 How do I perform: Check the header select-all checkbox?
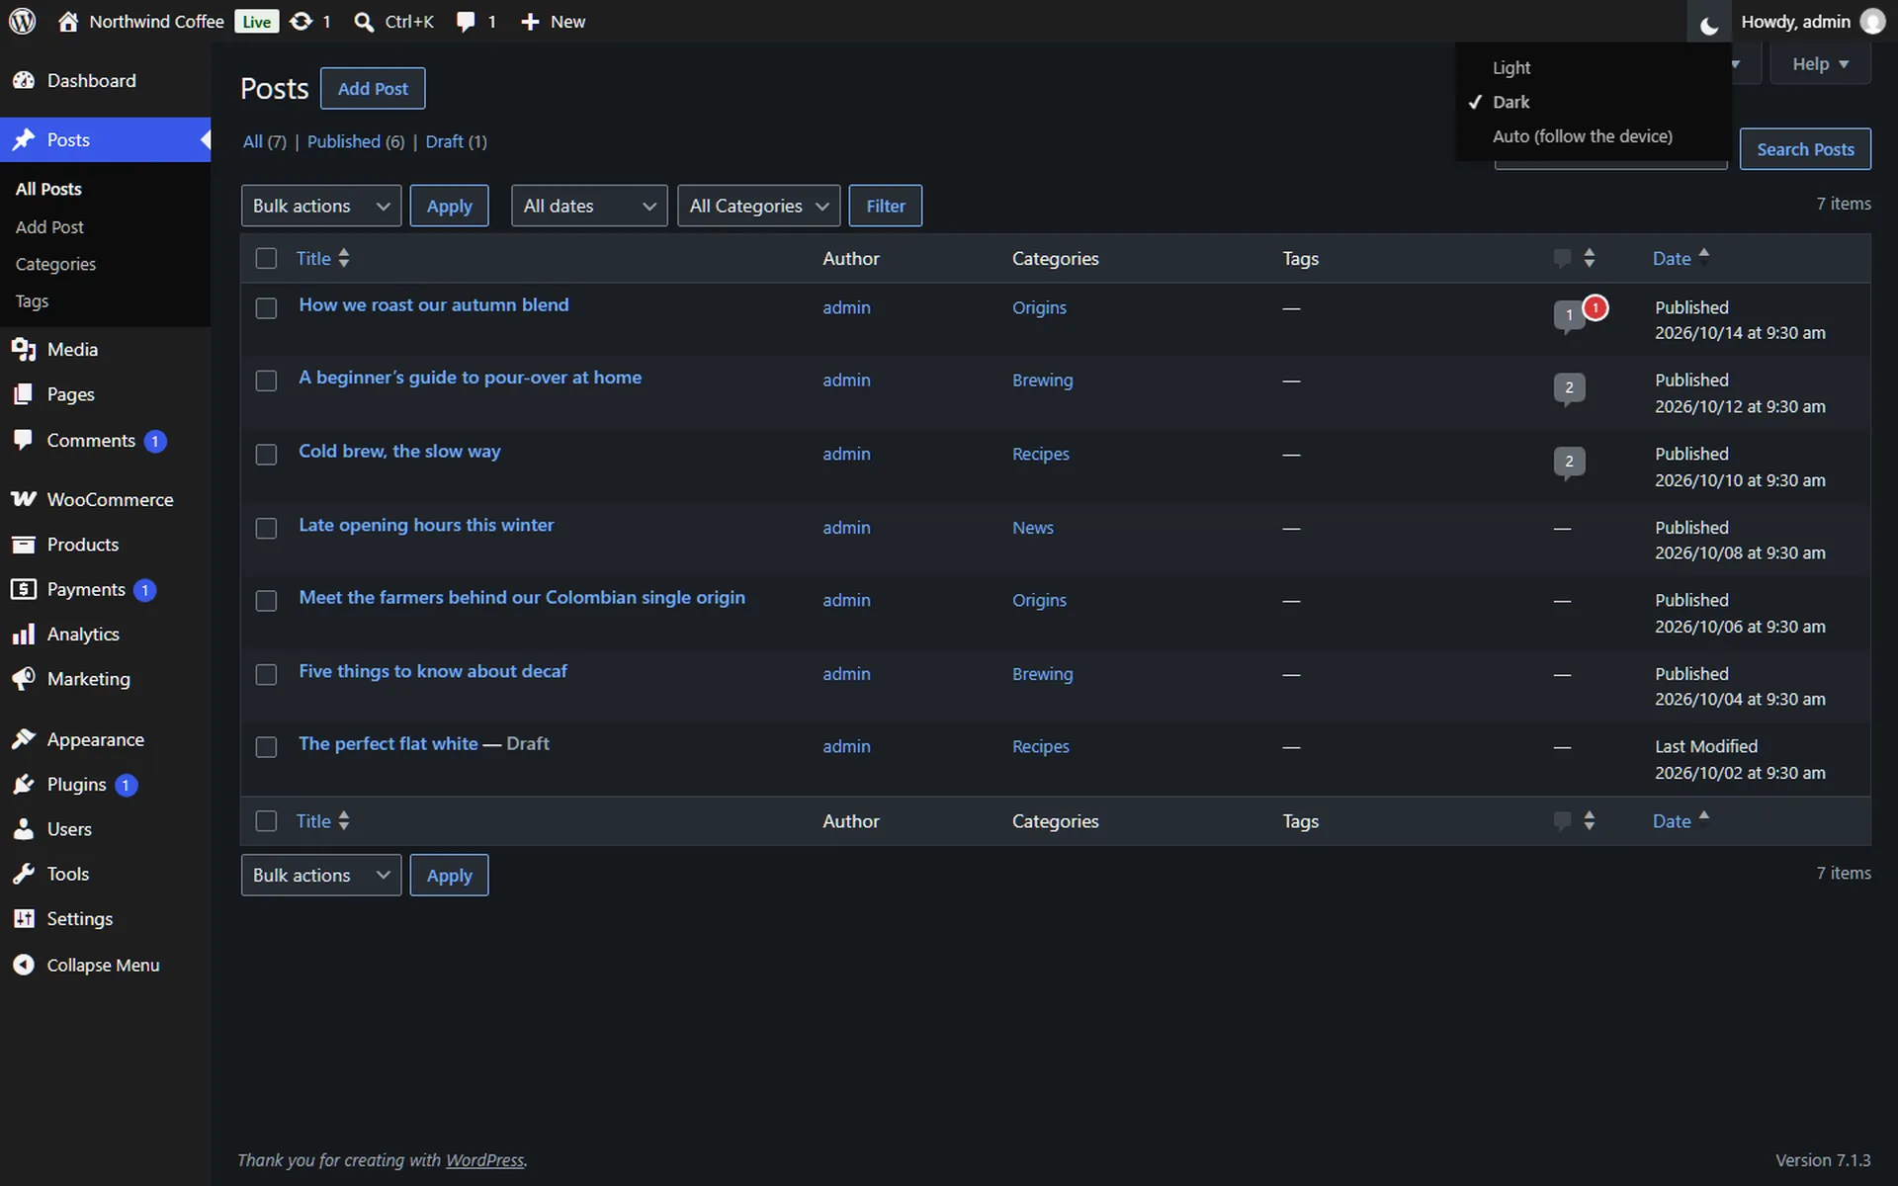[x=266, y=258]
